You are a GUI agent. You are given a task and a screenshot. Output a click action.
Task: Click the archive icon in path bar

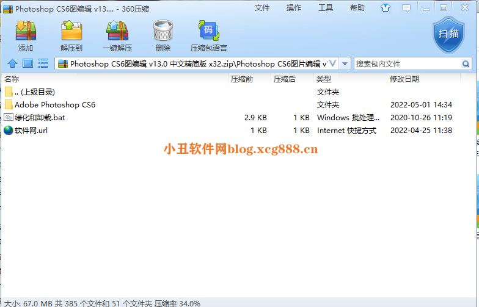[x=62, y=63]
